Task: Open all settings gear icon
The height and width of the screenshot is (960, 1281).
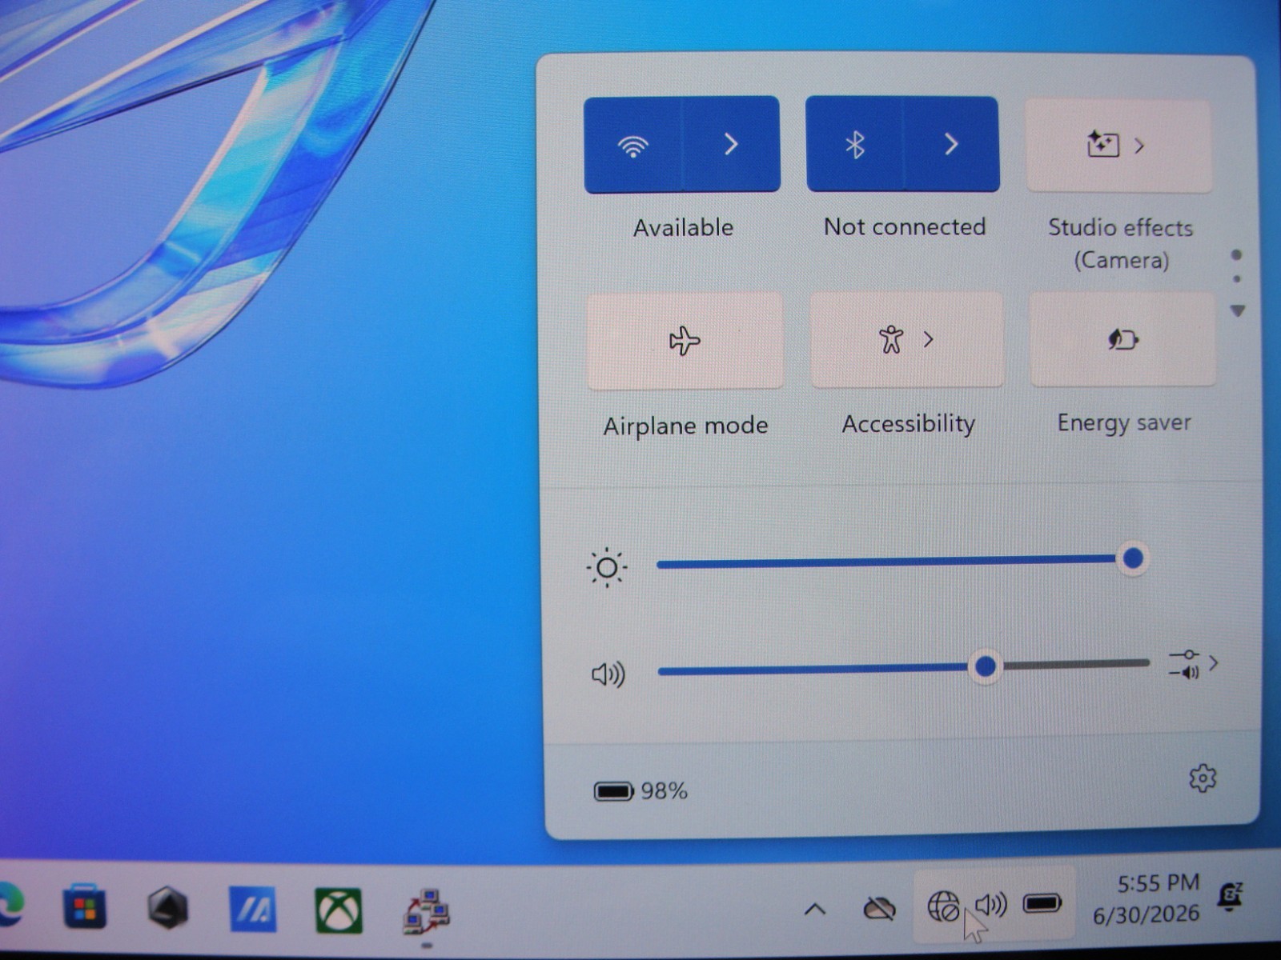Action: 1203,778
